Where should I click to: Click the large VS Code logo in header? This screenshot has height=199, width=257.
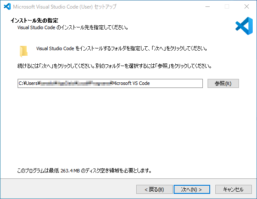click(x=244, y=26)
